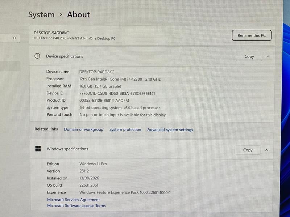Viewport: 290px width, 217px height.
Task: Click the Pen and touch label
Action: (59, 115)
